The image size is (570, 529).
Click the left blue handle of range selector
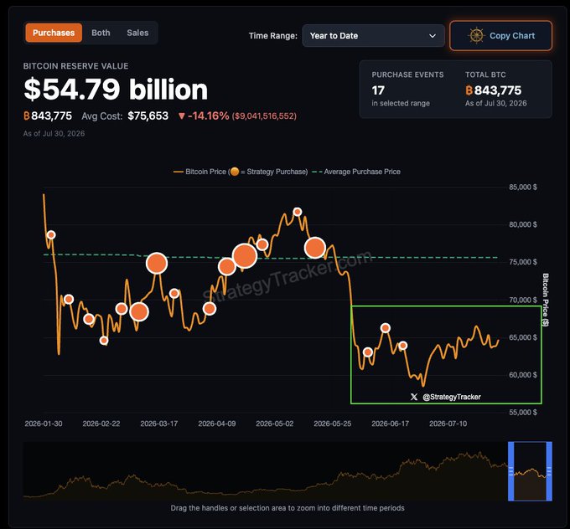pyautogui.click(x=510, y=471)
